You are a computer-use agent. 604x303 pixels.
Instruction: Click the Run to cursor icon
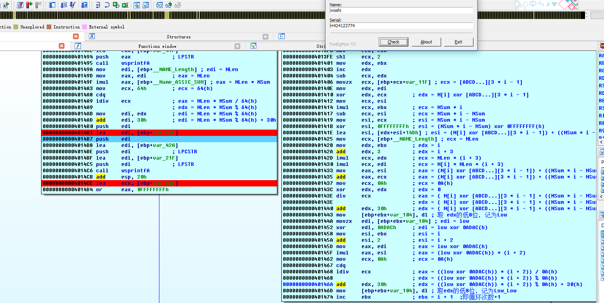pyautogui.click(x=125, y=5)
